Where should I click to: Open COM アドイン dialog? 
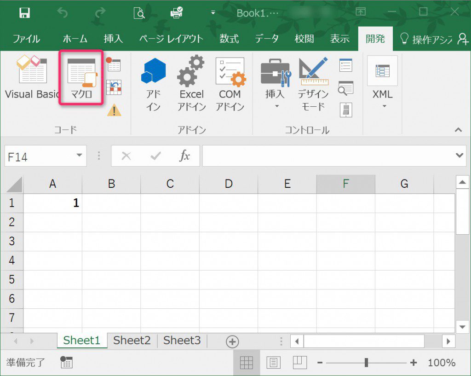click(x=230, y=84)
